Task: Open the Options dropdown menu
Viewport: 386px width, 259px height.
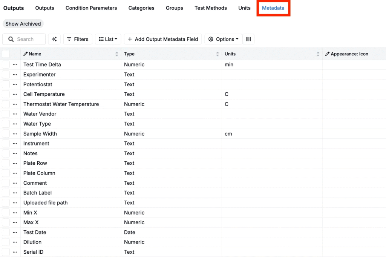Action: click(x=223, y=39)
